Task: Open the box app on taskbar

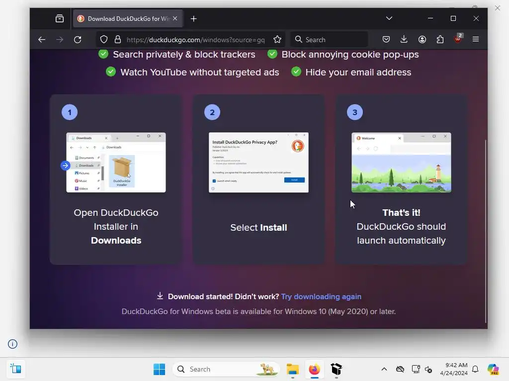Action: [337, 369]
